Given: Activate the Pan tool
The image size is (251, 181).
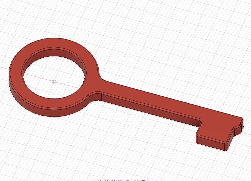Looking at the screenshot, I should (x=106, y=180).
